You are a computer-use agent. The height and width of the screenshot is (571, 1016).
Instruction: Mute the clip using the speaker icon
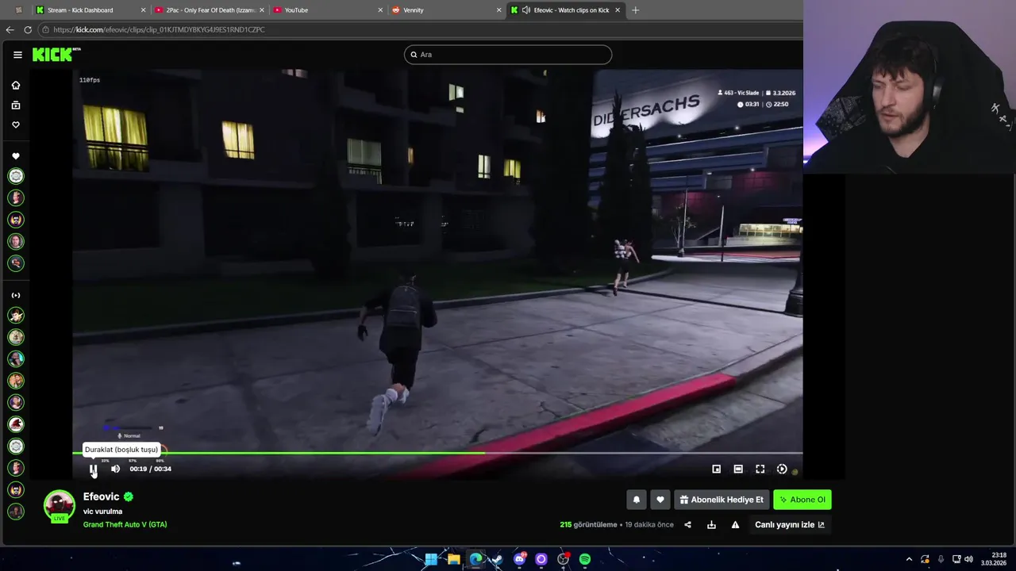115,469
